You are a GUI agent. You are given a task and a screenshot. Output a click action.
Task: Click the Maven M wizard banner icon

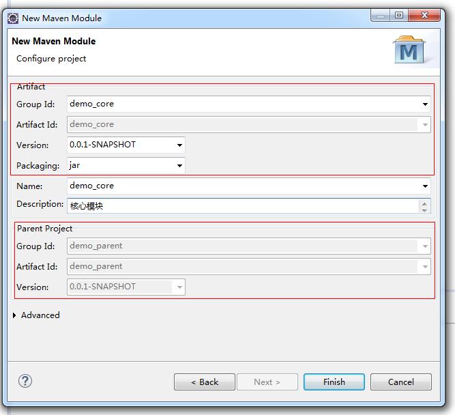409,50
